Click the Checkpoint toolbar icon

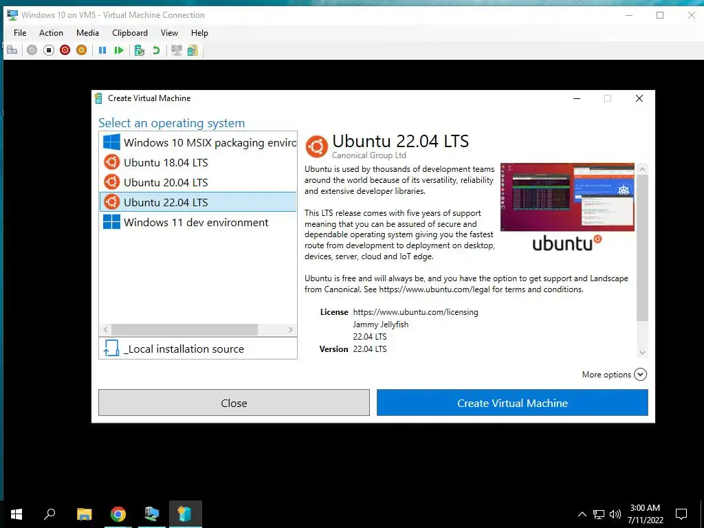coord(140,50)
